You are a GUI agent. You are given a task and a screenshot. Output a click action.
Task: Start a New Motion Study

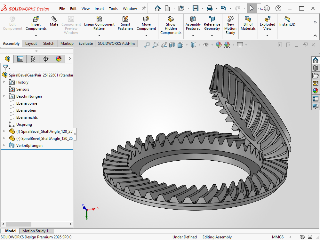tap(230, 19)
